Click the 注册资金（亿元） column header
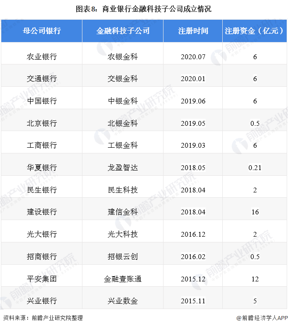The image size is (288, 327). point(255,31)
